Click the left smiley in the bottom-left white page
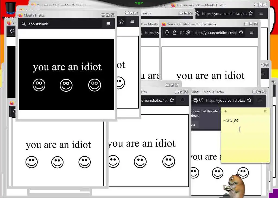The height and width of the screenshot is (198, 278). coord(31,162)
